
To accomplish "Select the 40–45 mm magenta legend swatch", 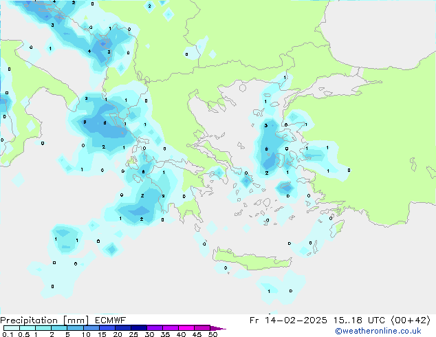I will coord(186,328).
